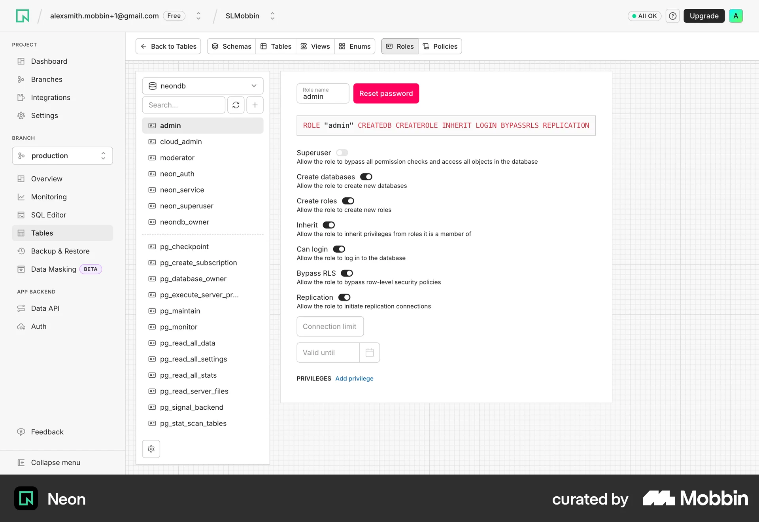The width and height of the screenshot is (759, 522).
Task: Open the calendar icon next to Valid until
Action: (370, 352)
